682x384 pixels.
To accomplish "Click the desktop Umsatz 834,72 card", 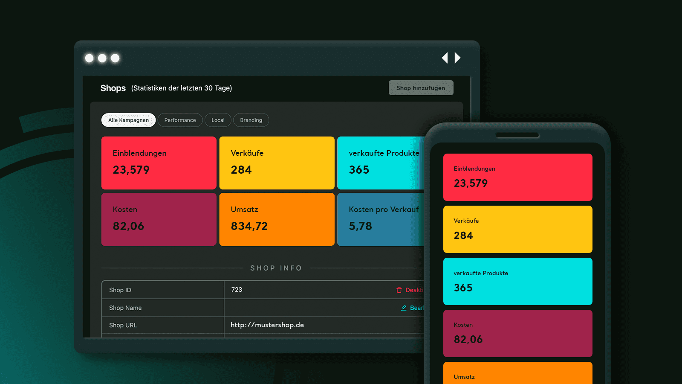I will (277, 219).
